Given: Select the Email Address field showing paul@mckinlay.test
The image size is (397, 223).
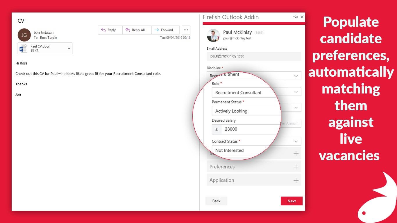Looking at the screenshot, I should click(253, 56).
